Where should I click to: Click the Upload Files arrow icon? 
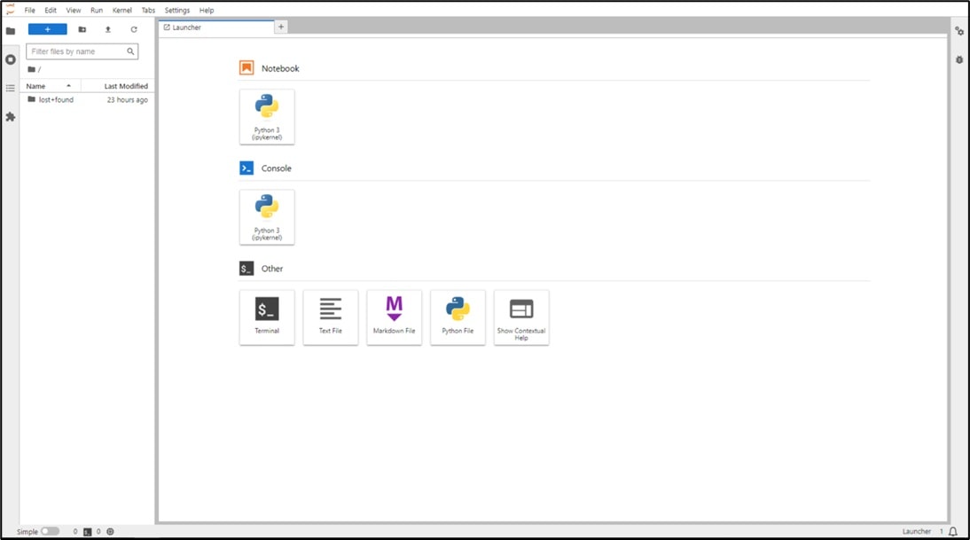pos(107,29)
